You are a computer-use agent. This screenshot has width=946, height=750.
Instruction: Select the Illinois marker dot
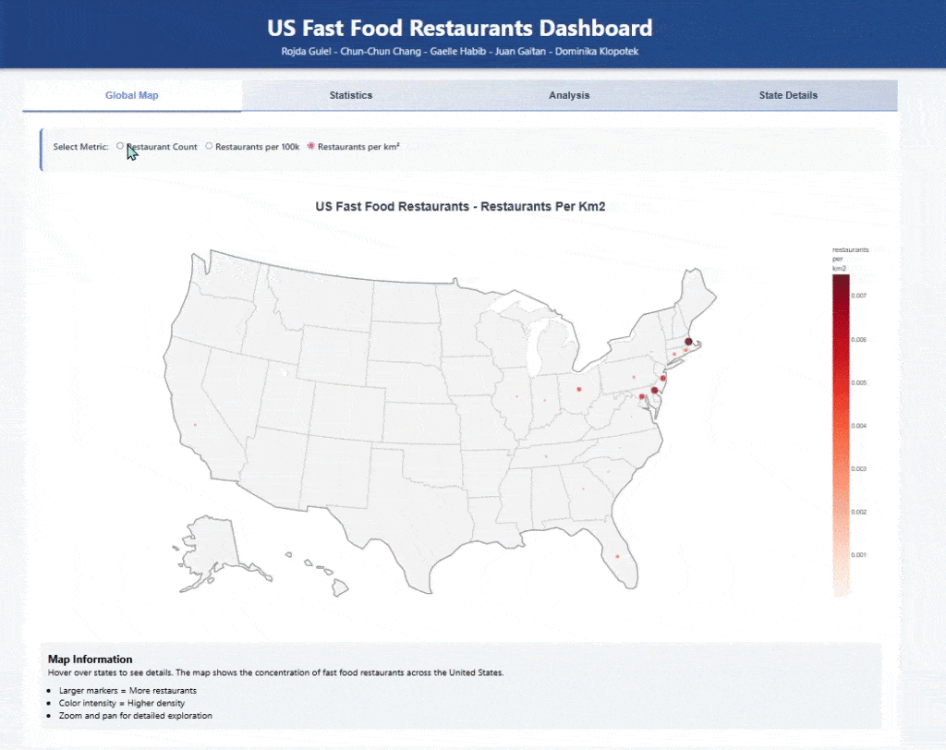516,398
